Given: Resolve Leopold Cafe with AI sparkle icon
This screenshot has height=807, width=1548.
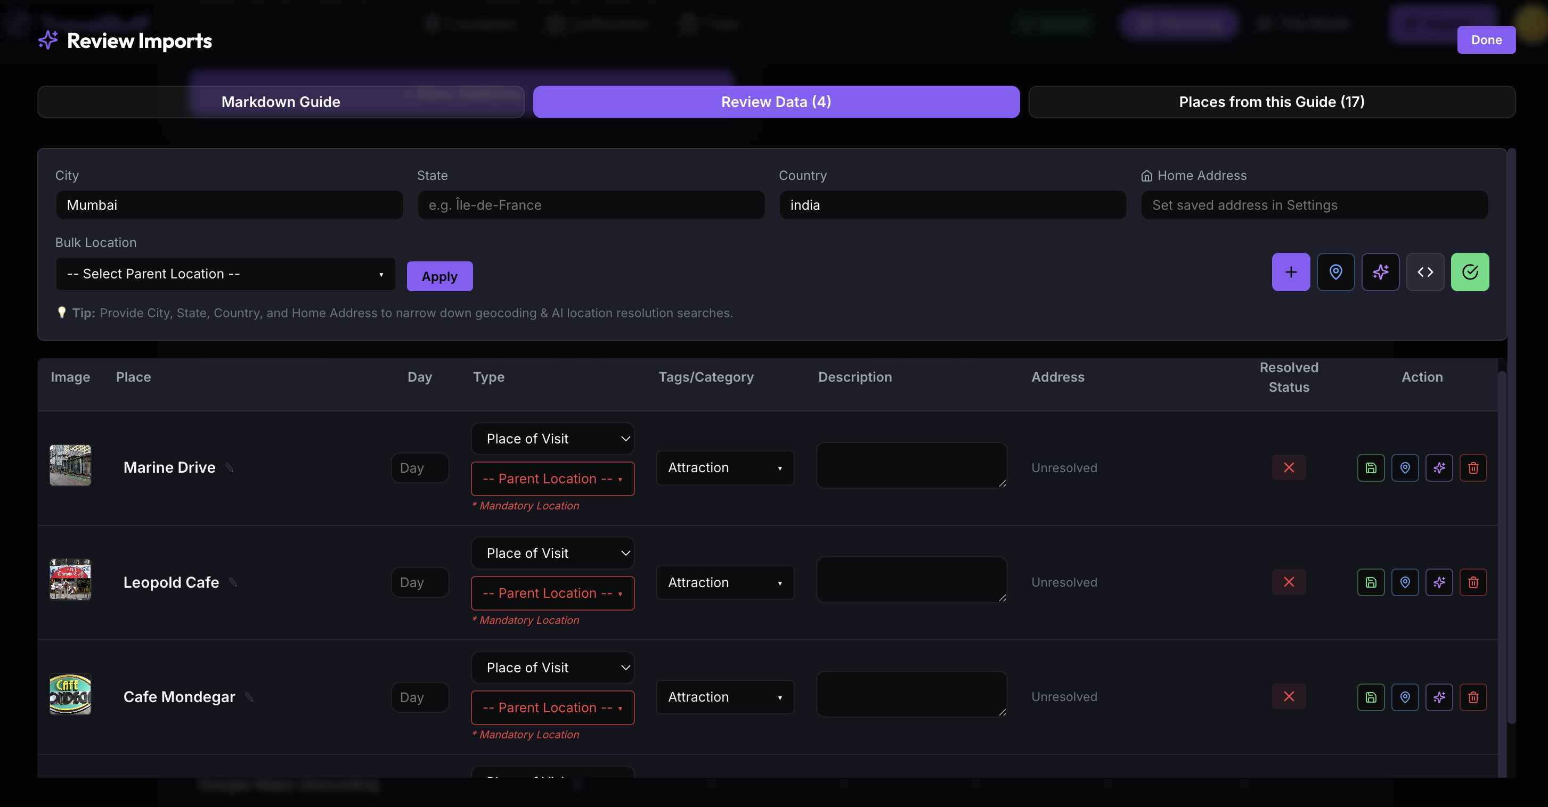Looking at the screenshot, I should click(x=1439, y=582).
